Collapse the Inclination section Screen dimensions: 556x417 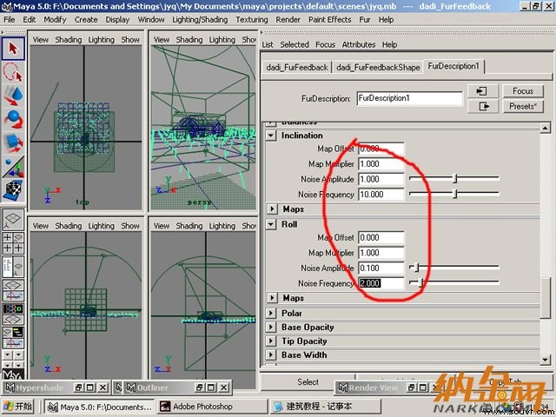tap(272, 136)
